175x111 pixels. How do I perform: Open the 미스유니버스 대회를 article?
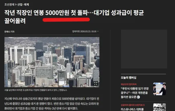click(132, 109)
